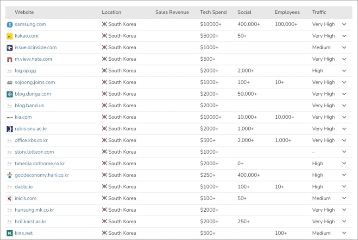The image size is (358, 240).
Task: Expand the log.op.gg row chevron
Action: 344,71
